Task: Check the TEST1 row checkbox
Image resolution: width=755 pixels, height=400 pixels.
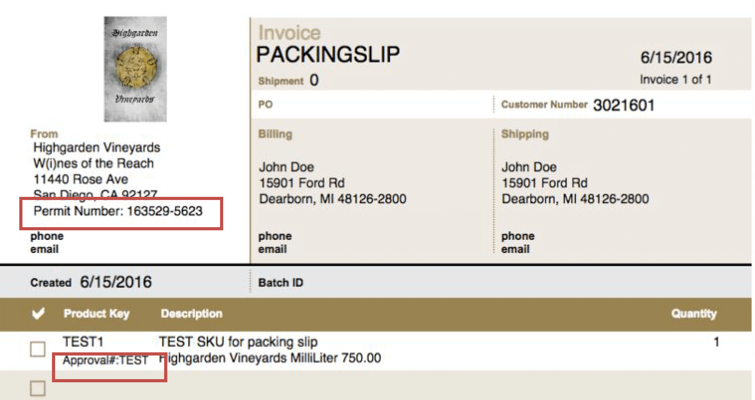Action: click(x=38, y=349)
